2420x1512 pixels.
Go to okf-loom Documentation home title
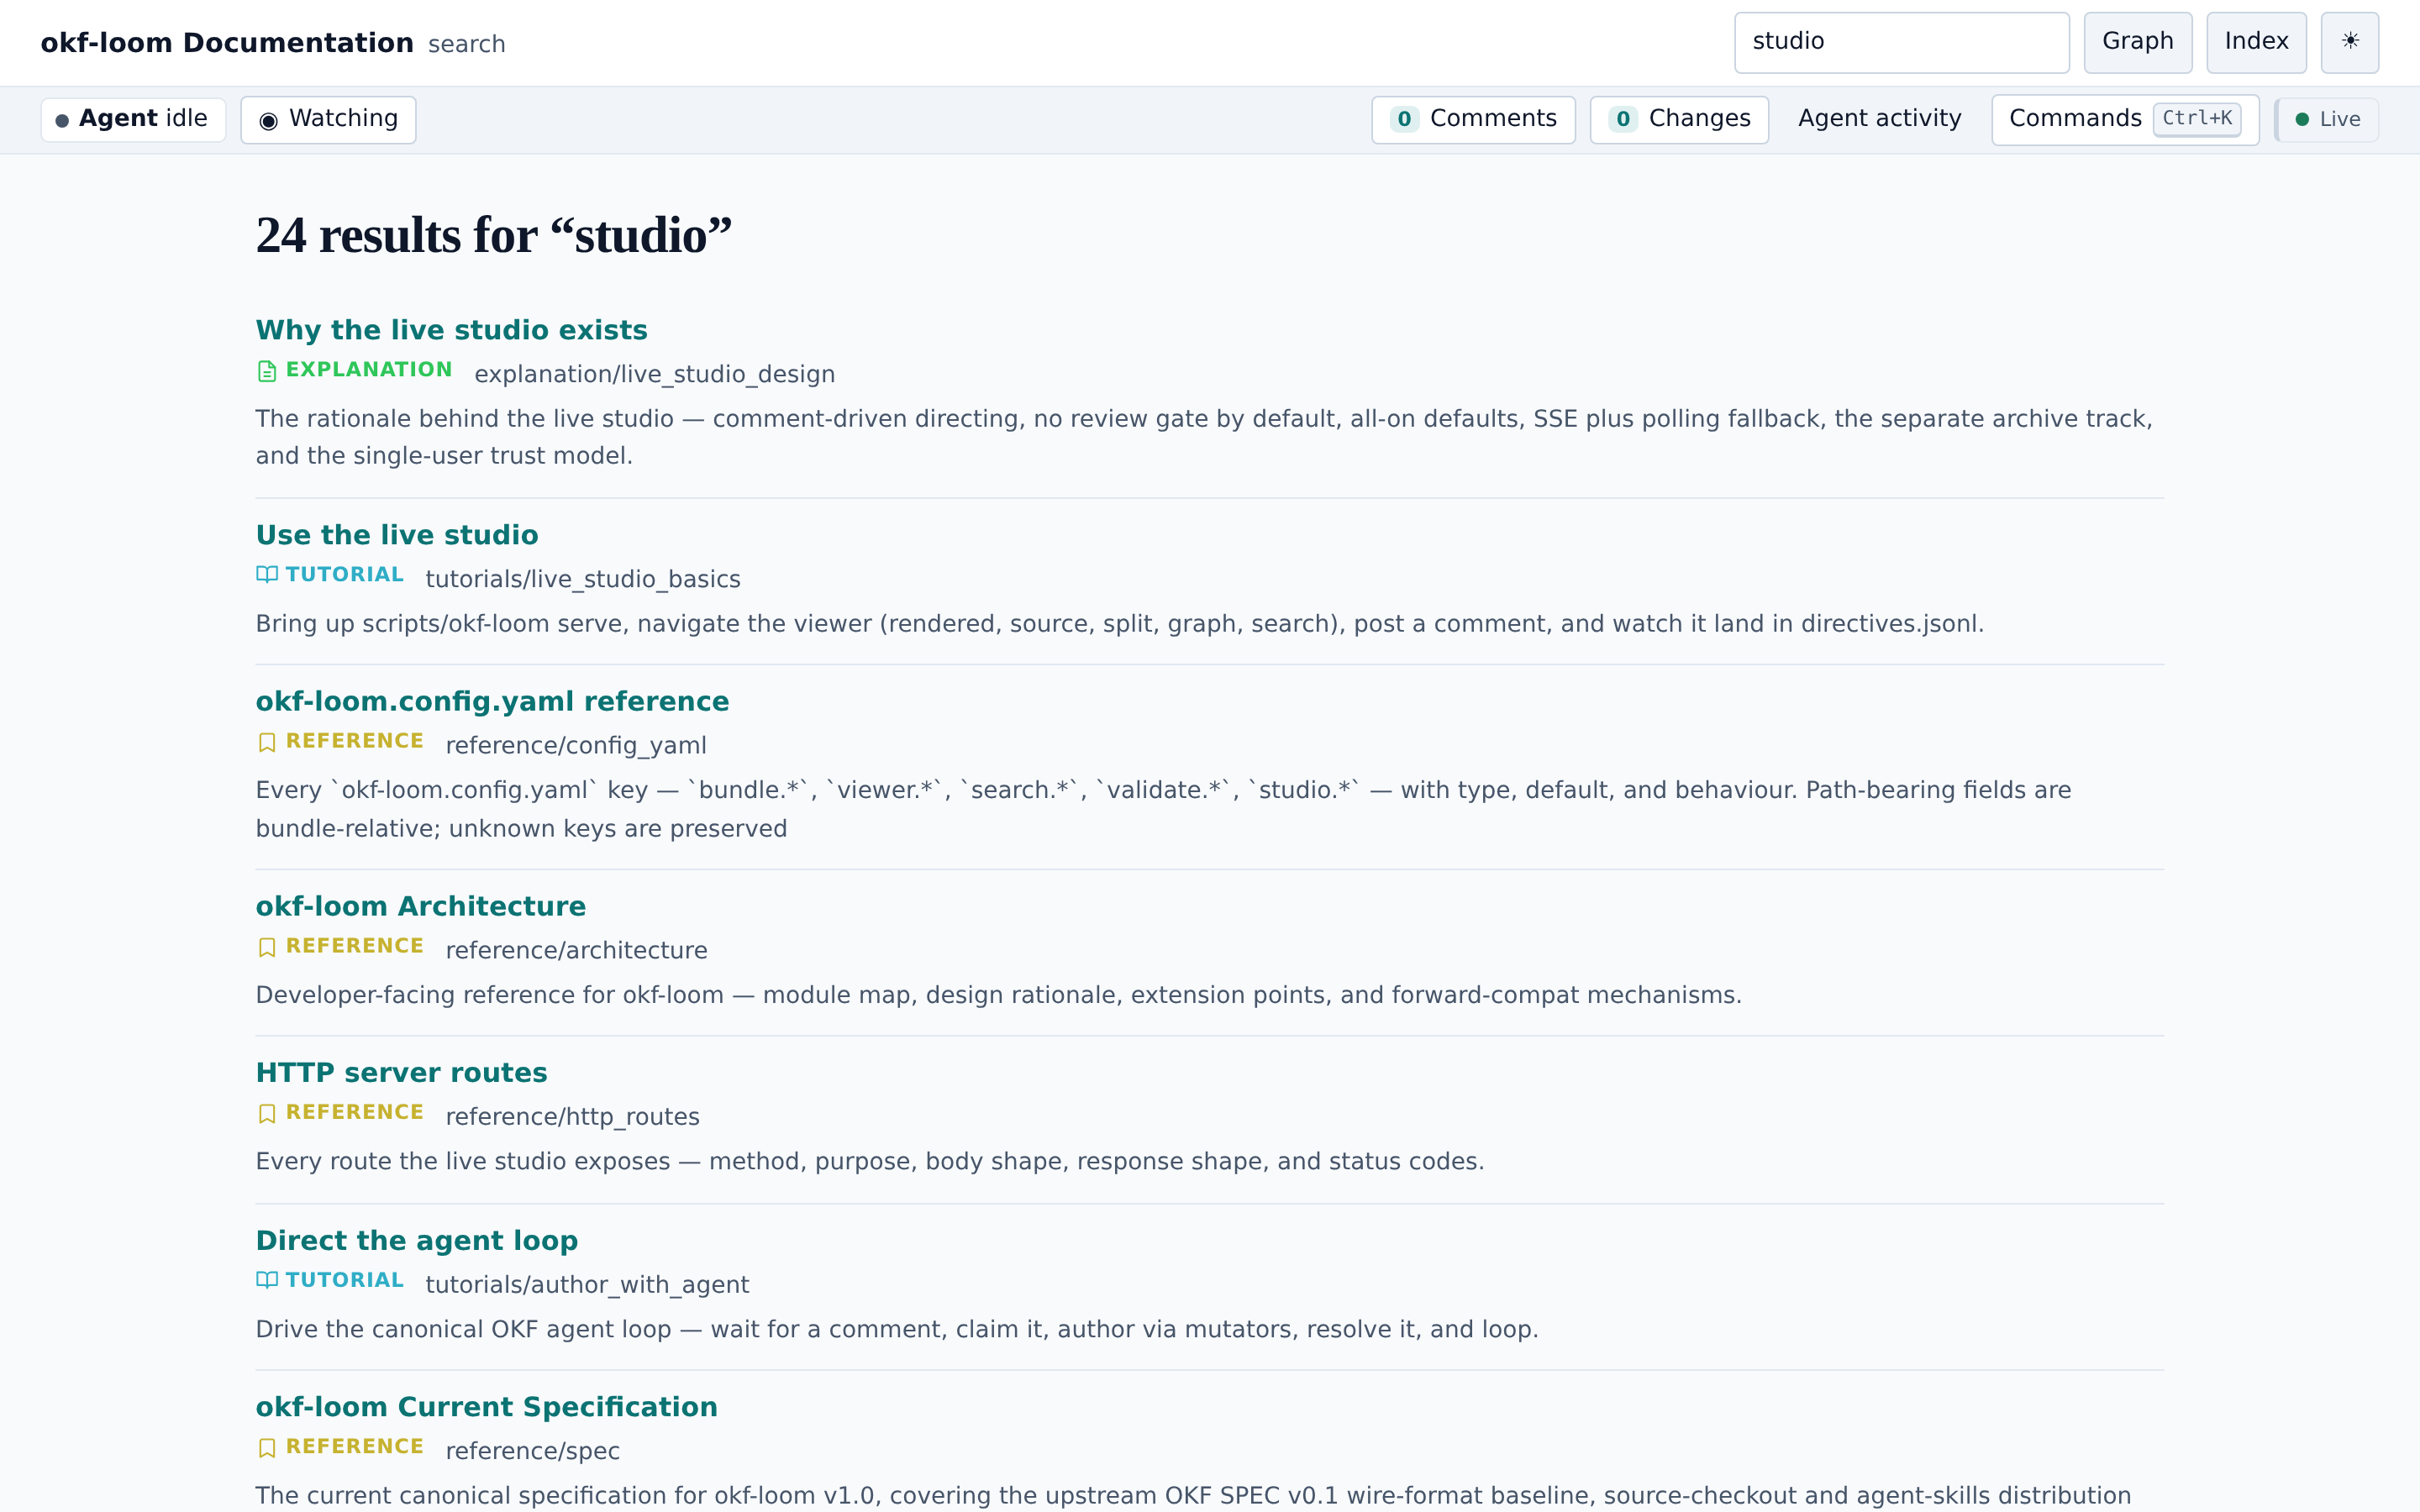pos(227,43)
